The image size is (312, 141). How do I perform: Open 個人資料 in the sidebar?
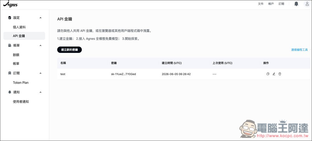[19, 27]
